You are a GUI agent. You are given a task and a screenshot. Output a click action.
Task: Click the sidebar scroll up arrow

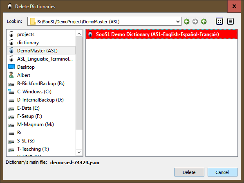[79, 34]
